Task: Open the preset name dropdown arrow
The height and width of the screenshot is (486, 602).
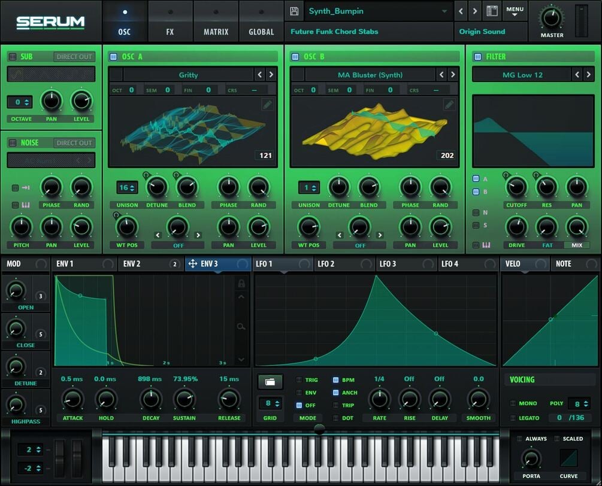Action: pos(444,11)
